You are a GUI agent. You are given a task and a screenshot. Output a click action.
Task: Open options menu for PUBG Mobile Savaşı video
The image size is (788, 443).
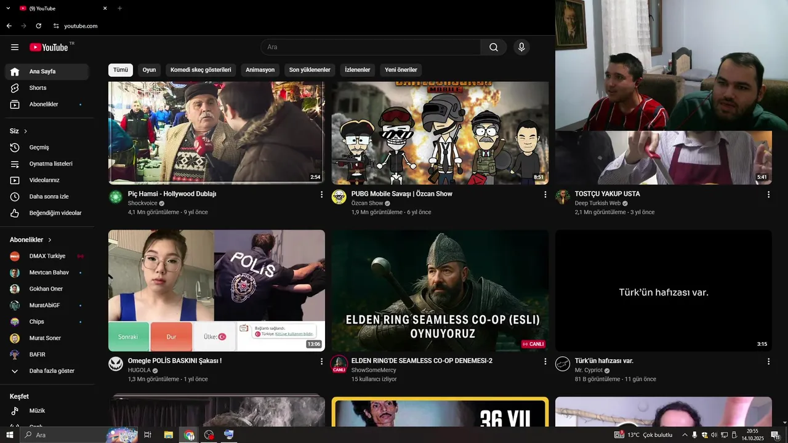pos(545,194)
